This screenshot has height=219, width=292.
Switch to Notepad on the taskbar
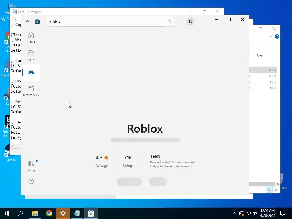pos(77,213)
